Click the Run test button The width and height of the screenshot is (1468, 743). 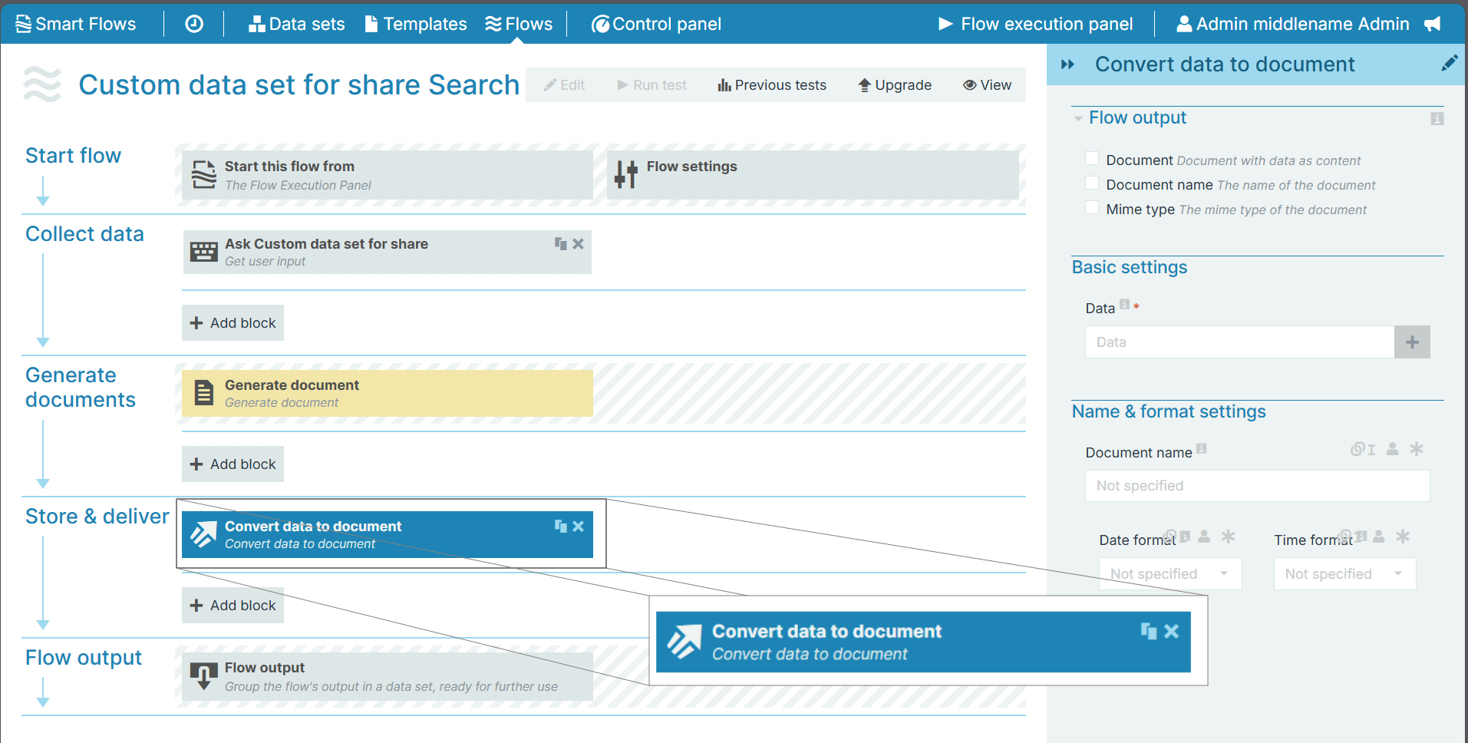click(652, 85)
